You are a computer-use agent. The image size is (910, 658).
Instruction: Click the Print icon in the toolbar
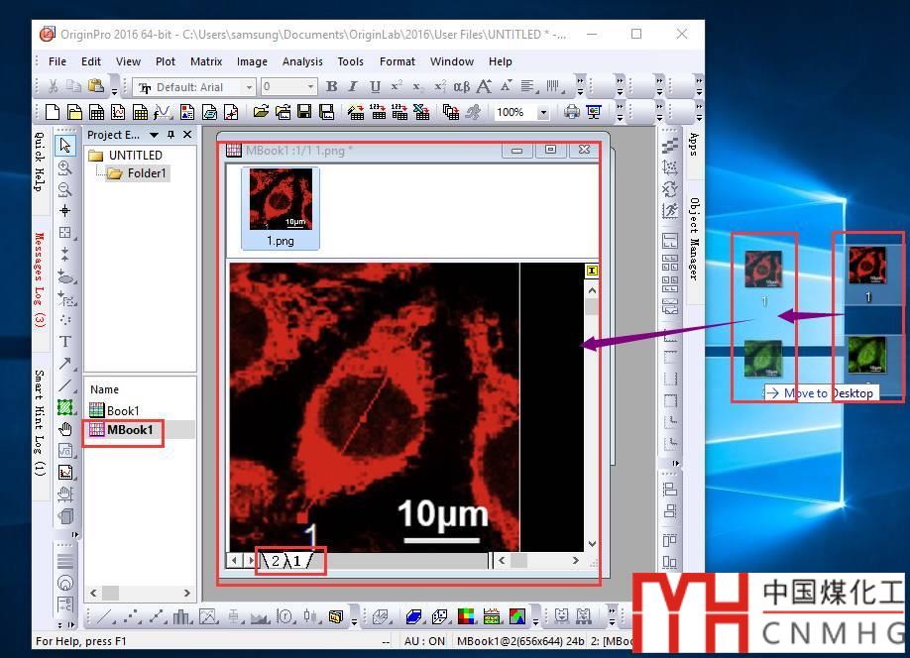click(x=572, y=113)
